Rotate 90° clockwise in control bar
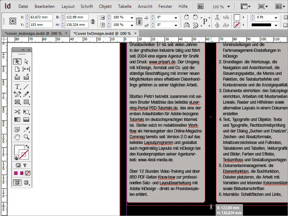Image resolution: width=288 pixels, height=216 pixels. pos(186,17)
